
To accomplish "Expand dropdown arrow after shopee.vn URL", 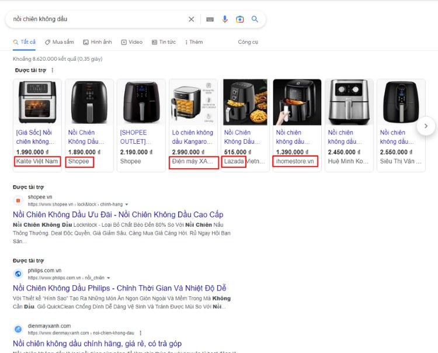I will 127,205.
